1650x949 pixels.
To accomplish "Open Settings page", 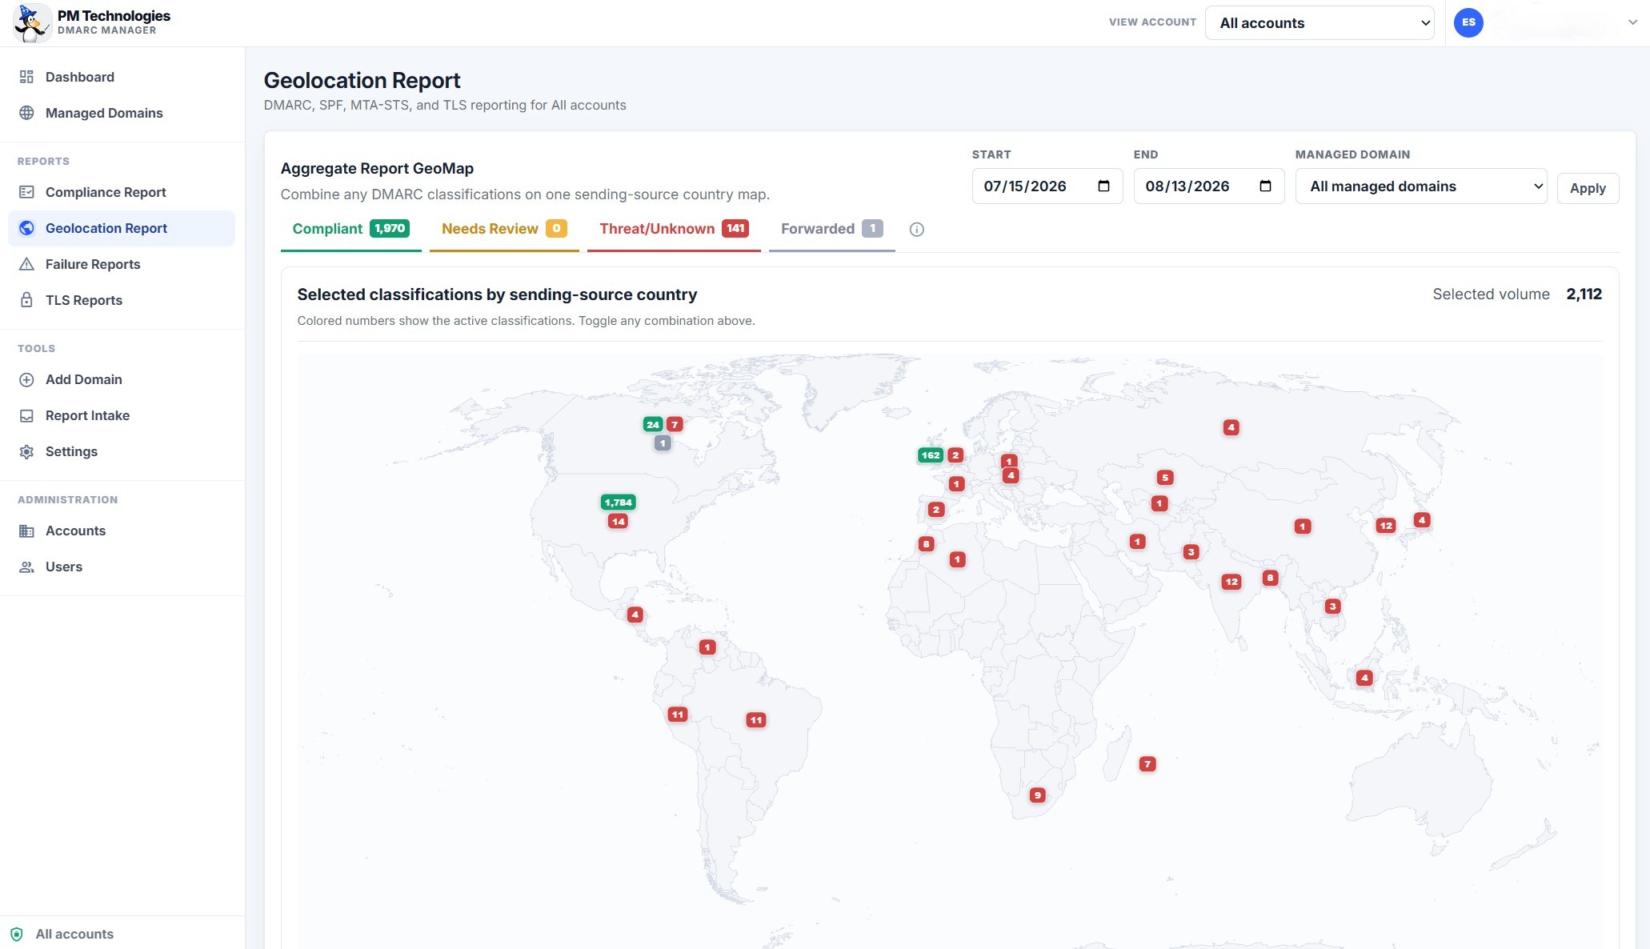I will [x=122, y=451].
